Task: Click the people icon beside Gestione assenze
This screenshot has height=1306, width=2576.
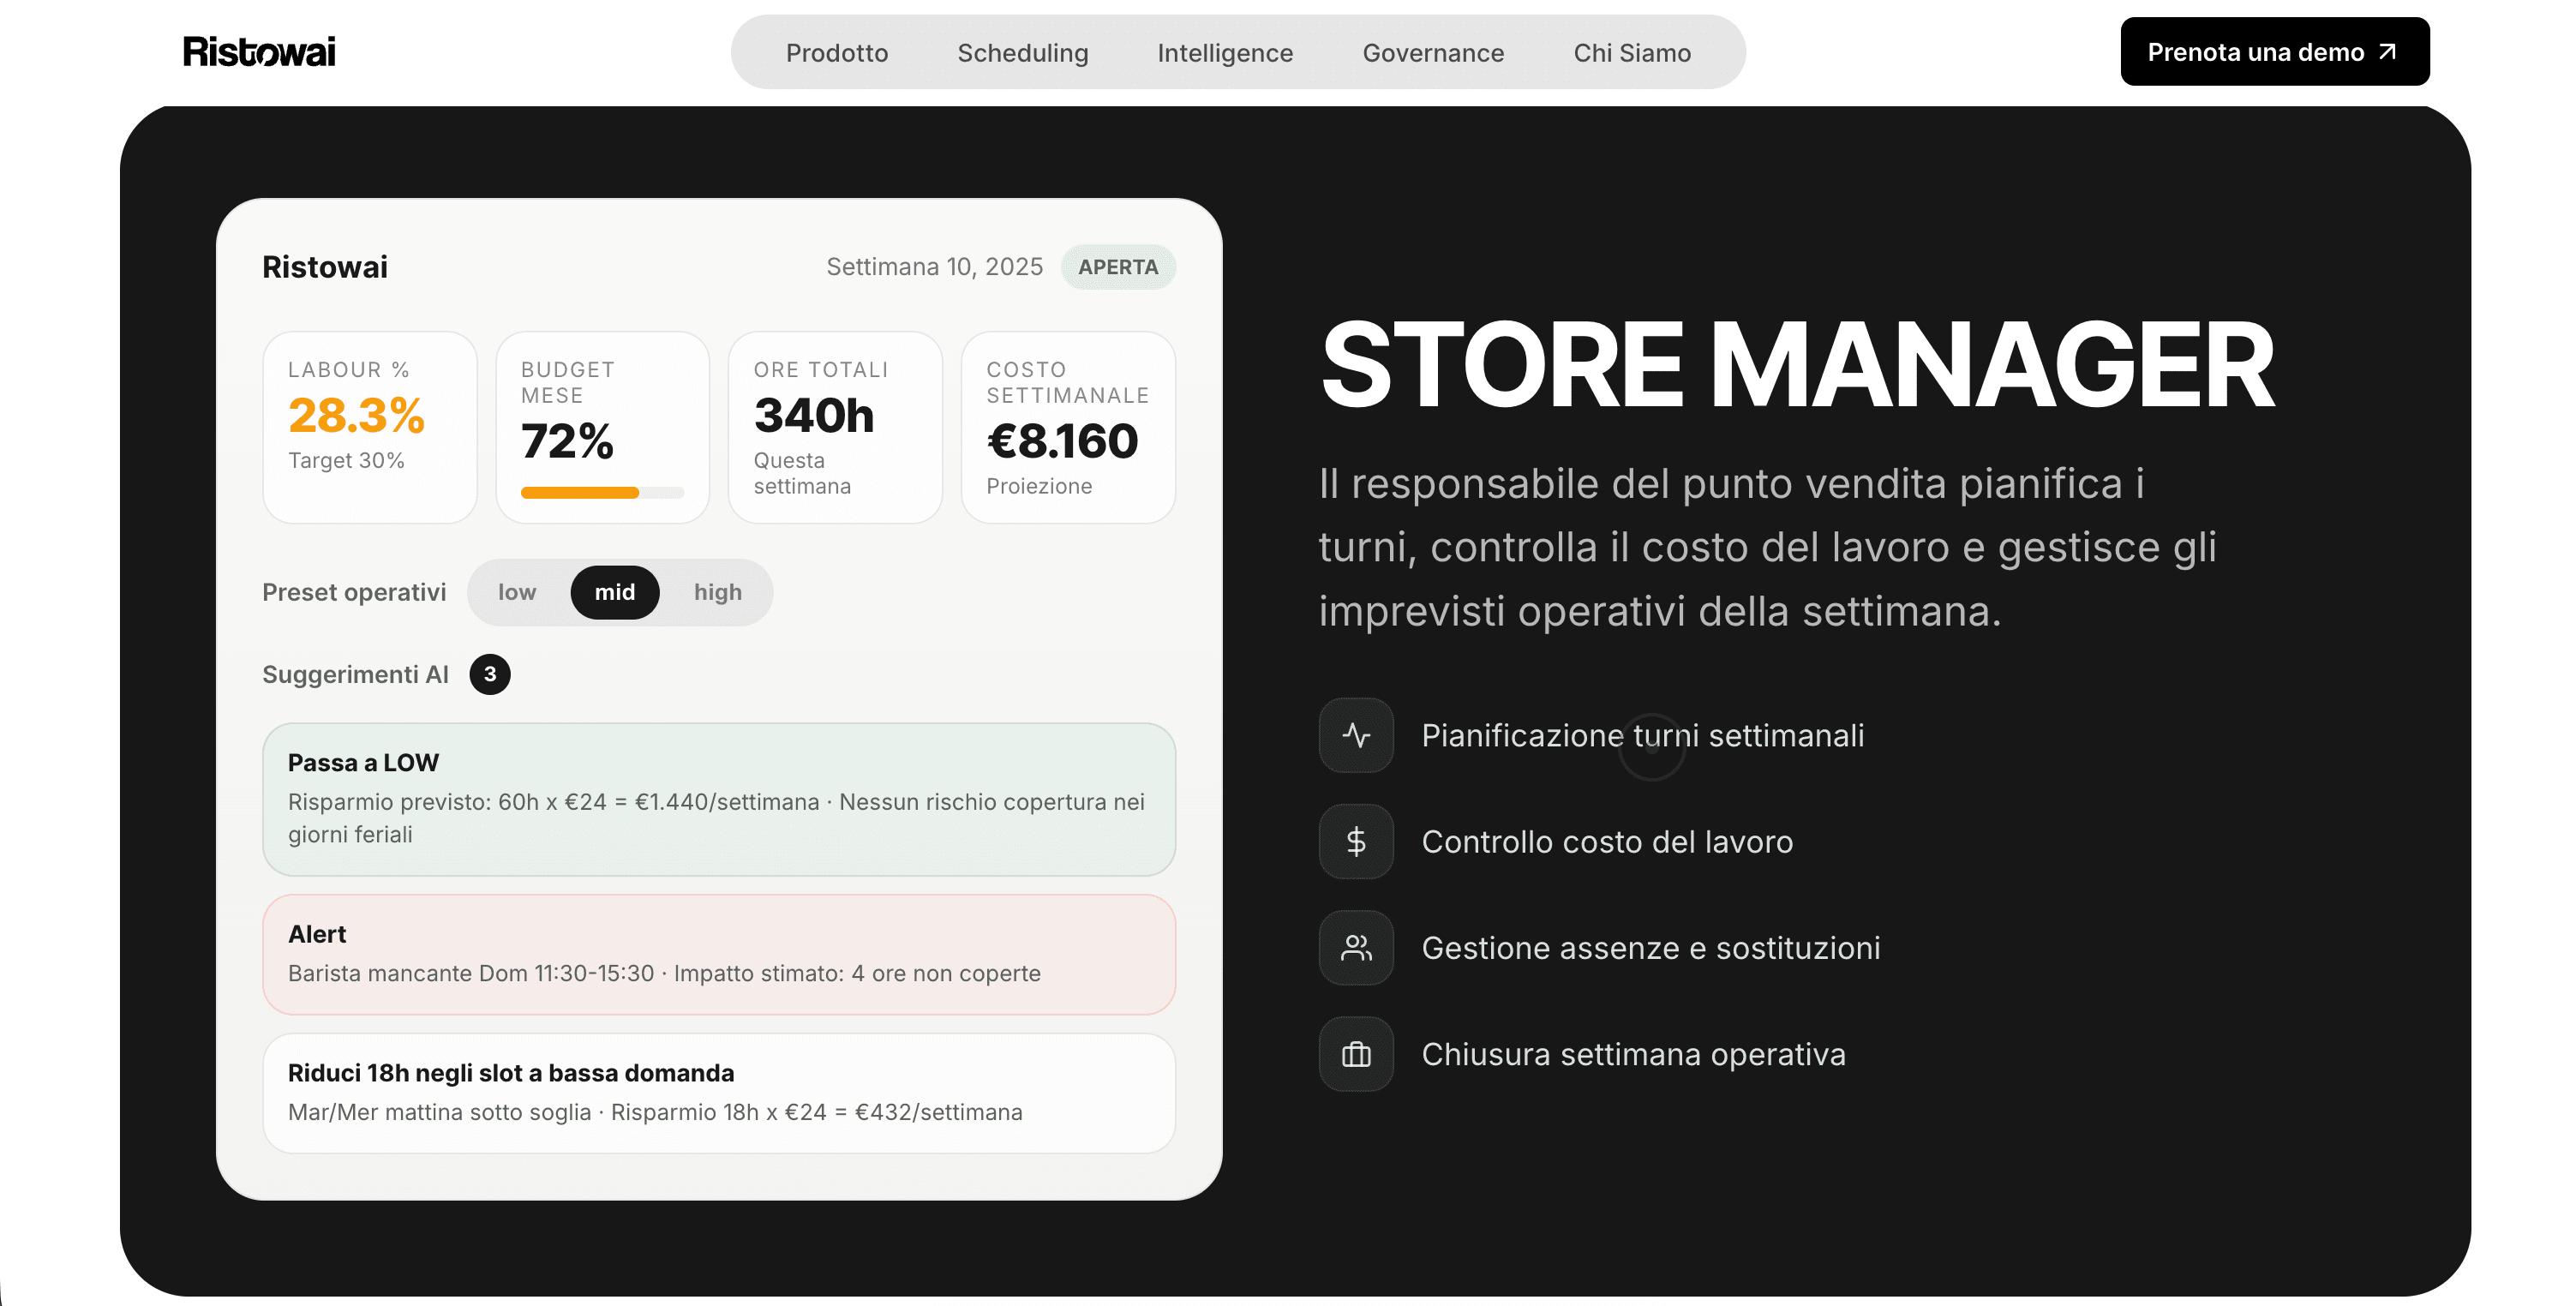Action: (1356, 947)
